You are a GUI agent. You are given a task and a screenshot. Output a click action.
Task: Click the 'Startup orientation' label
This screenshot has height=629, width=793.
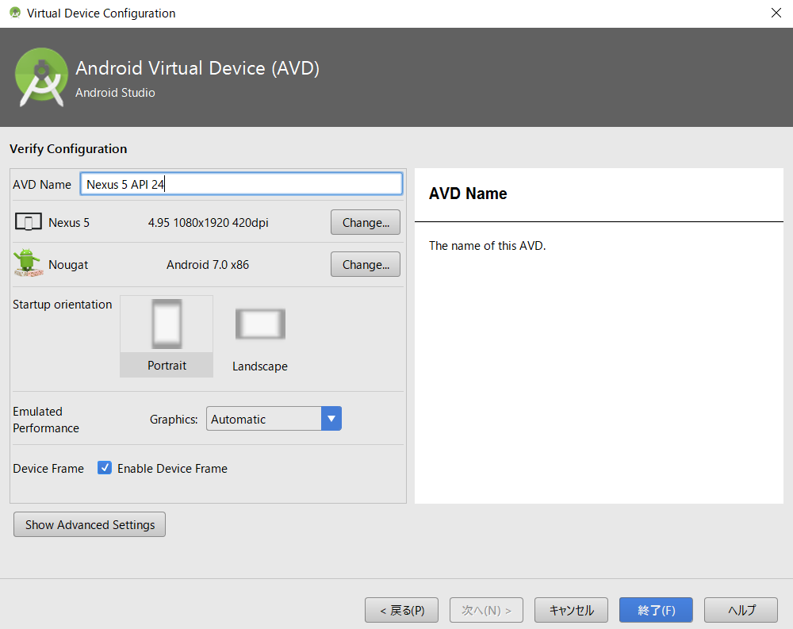[62, 304]
